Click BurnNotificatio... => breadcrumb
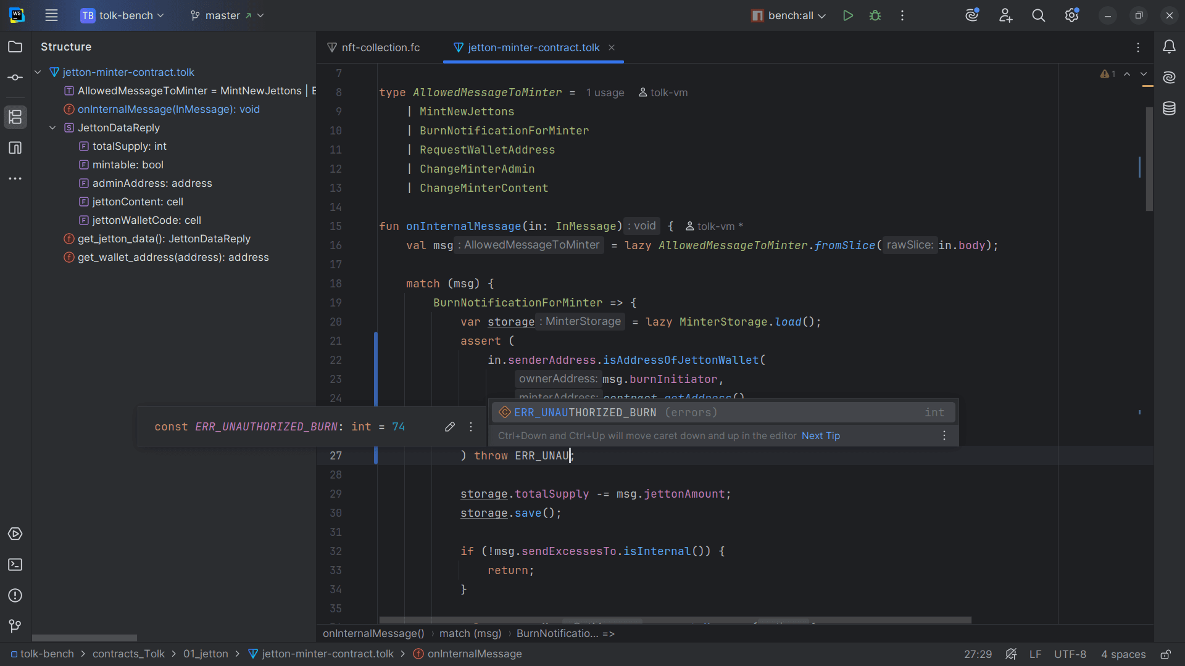This screenshot has height=666, width=1185. [x=565, y=633]
